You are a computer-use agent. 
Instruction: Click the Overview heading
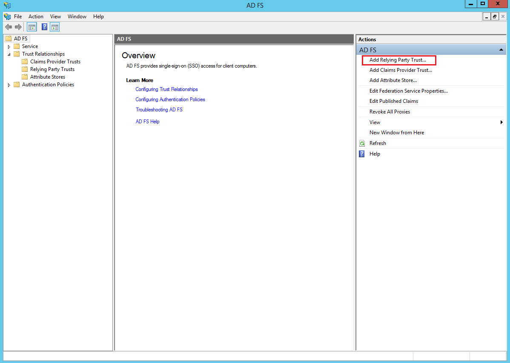pyautogui.click(x=138, y=56)
